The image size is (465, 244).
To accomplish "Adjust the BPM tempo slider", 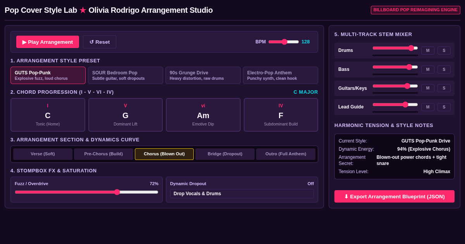I will click(284, 42).
